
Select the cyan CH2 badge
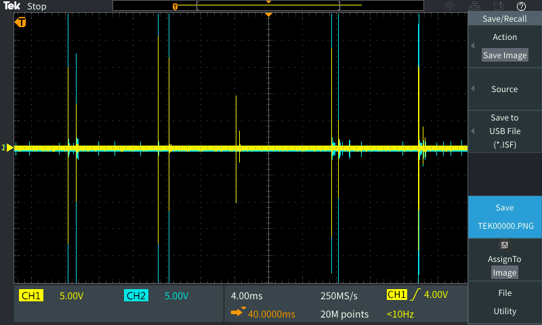click(136, 296)
